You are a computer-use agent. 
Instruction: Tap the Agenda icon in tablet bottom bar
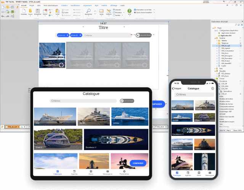coord(74,172)
